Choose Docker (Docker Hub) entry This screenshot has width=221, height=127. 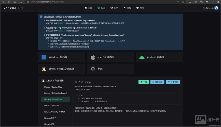pos(56,87)
